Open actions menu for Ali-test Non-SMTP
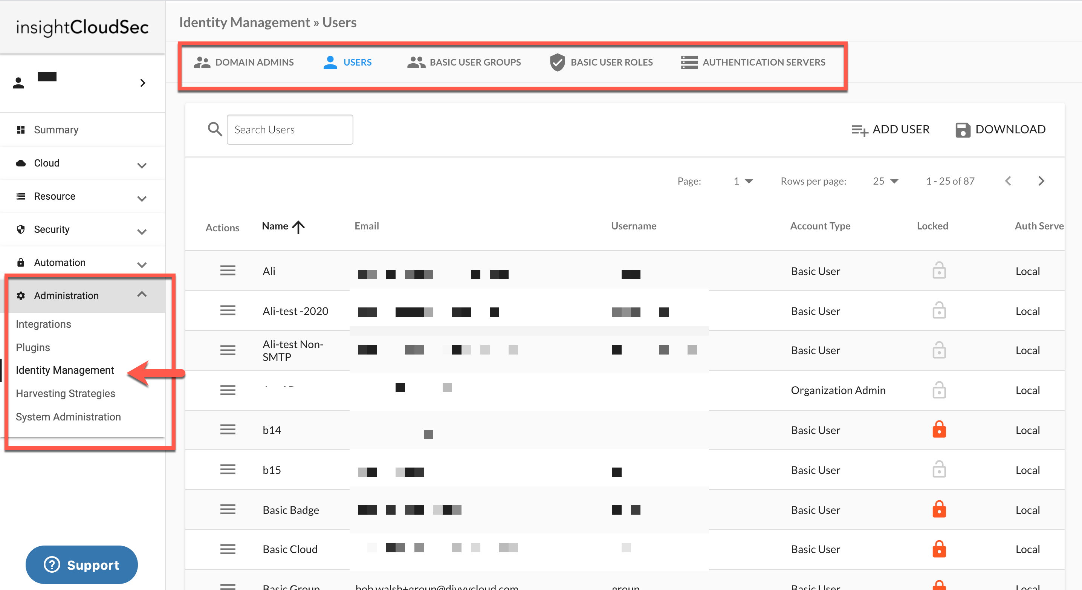 [x=228, y=350]
